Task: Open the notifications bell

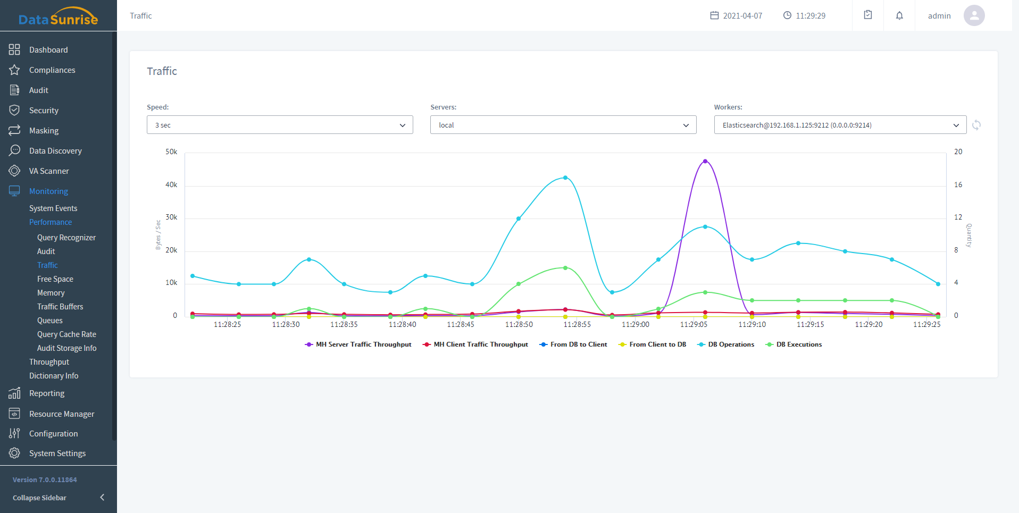Action: tap(899, 15)
